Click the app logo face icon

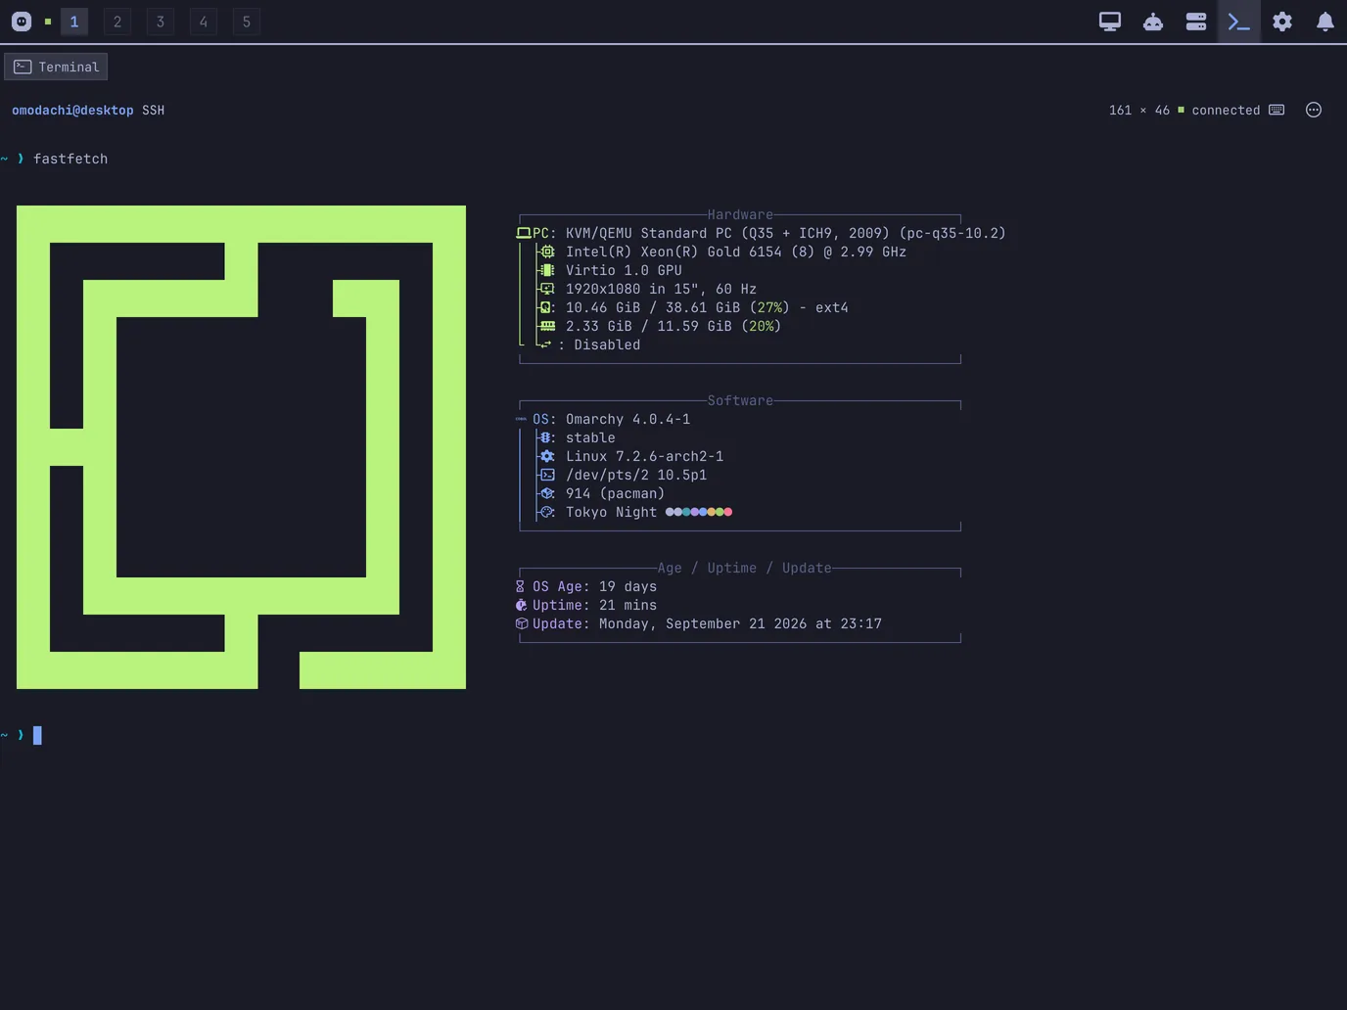pyautogui.click(x=22, y=22)
